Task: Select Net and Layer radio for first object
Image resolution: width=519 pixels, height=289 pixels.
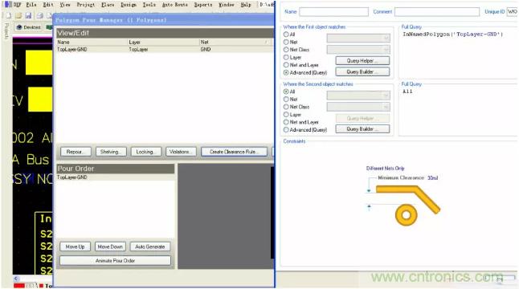Action: point(286,65)
